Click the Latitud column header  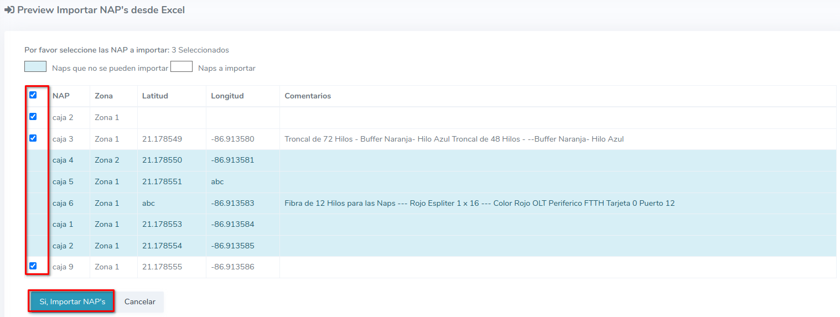(x=155, y=96)
